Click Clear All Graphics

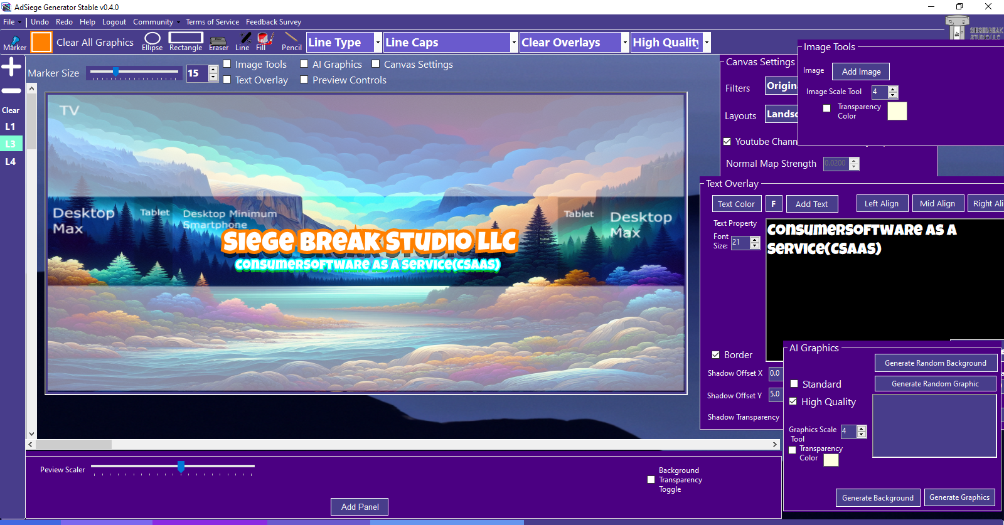95,43
